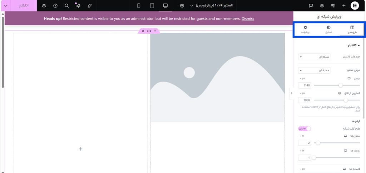Expand the publish options arrow
366x173 pixels.
[x=5, y=6]
